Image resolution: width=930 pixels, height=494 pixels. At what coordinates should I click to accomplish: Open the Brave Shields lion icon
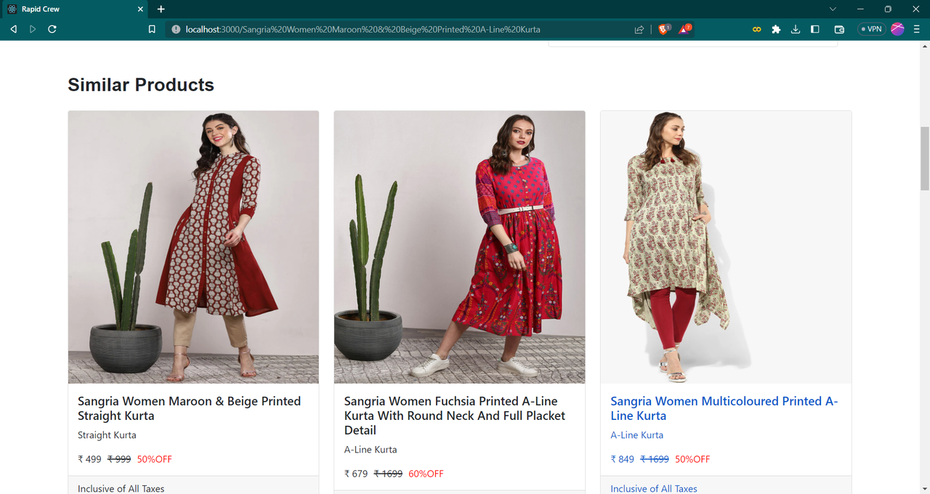click(663, 29)
